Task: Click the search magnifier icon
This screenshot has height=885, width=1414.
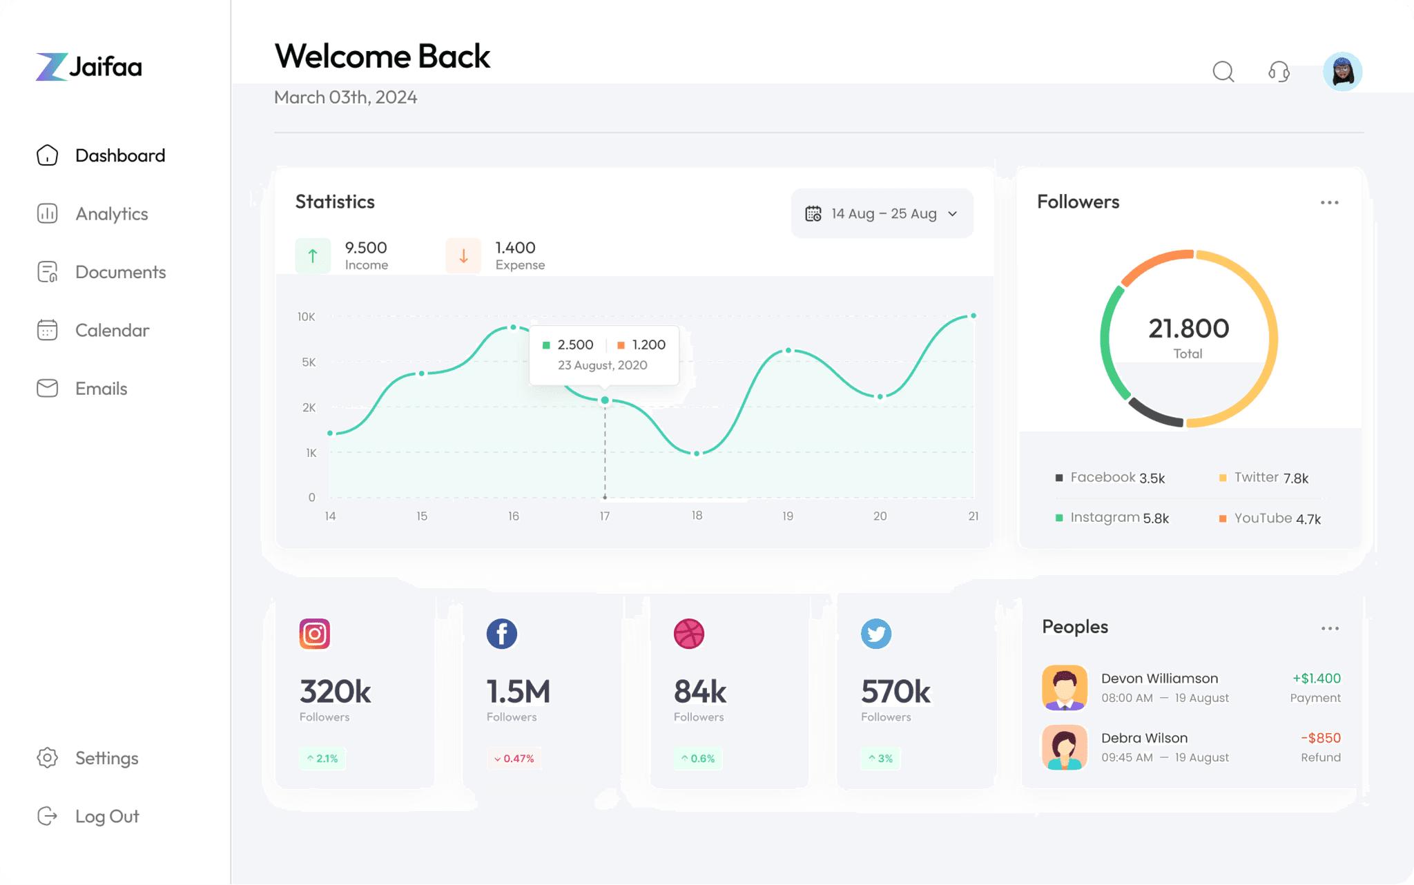Action: [1223, 71]
